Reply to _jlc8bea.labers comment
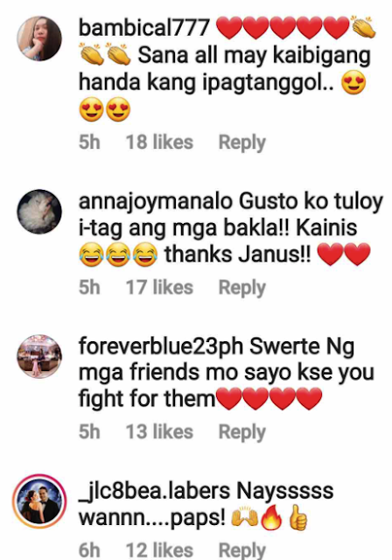 242,550
